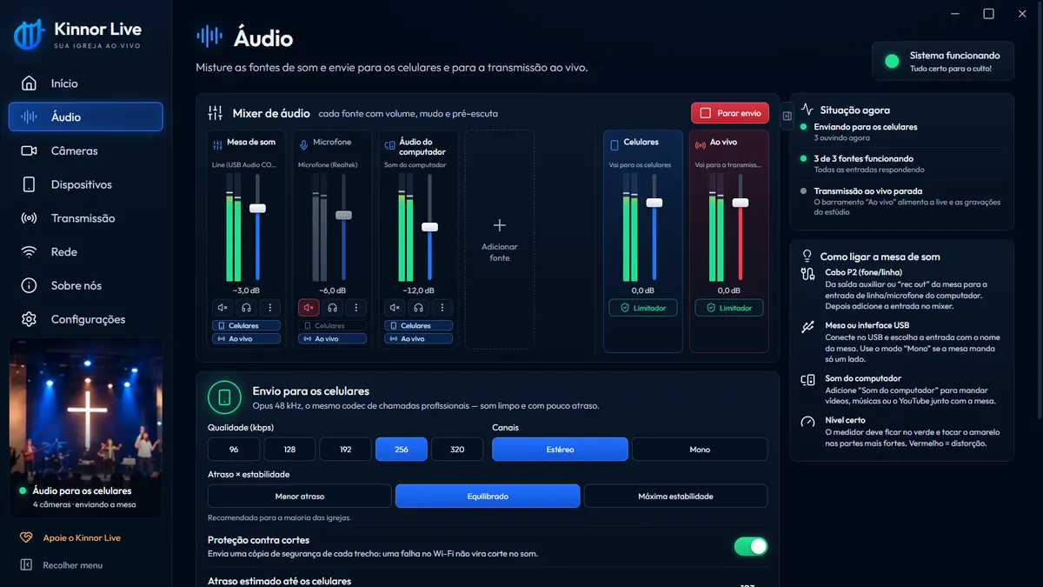Go to the Rede settings page

coord(85,252)
